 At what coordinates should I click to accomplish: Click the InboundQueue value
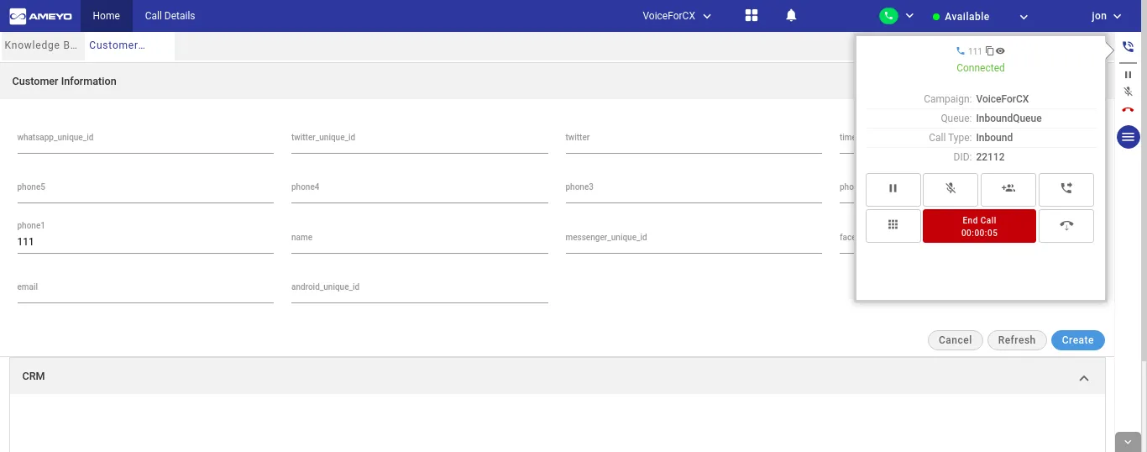1008,118
